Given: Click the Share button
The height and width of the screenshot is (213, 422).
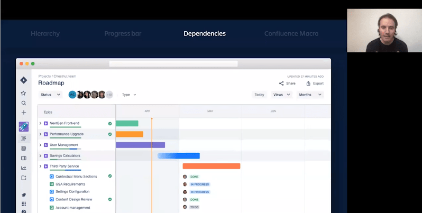Looking at the screenshot, I should (287, 84).
